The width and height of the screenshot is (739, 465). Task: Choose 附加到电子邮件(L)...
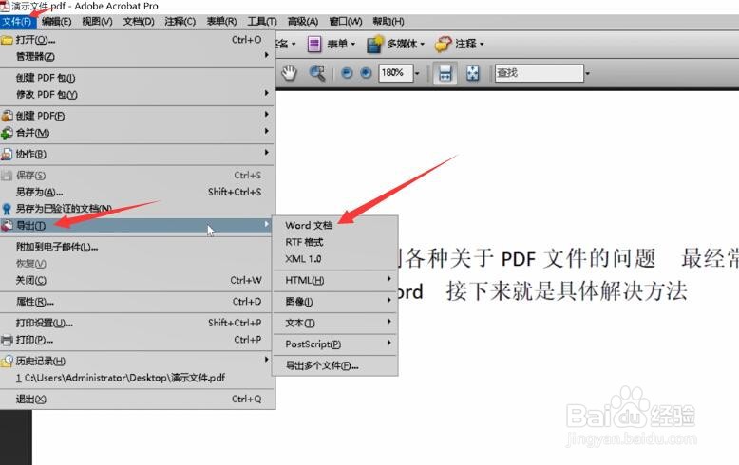138,247
